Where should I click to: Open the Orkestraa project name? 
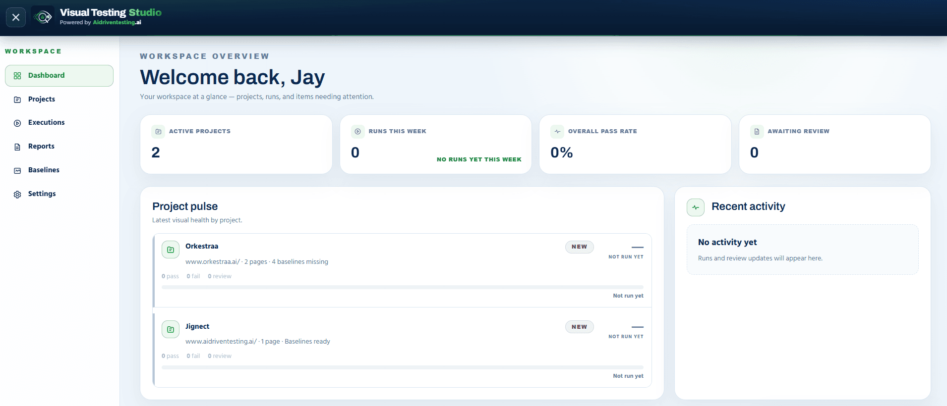click(x=202, y=246)
